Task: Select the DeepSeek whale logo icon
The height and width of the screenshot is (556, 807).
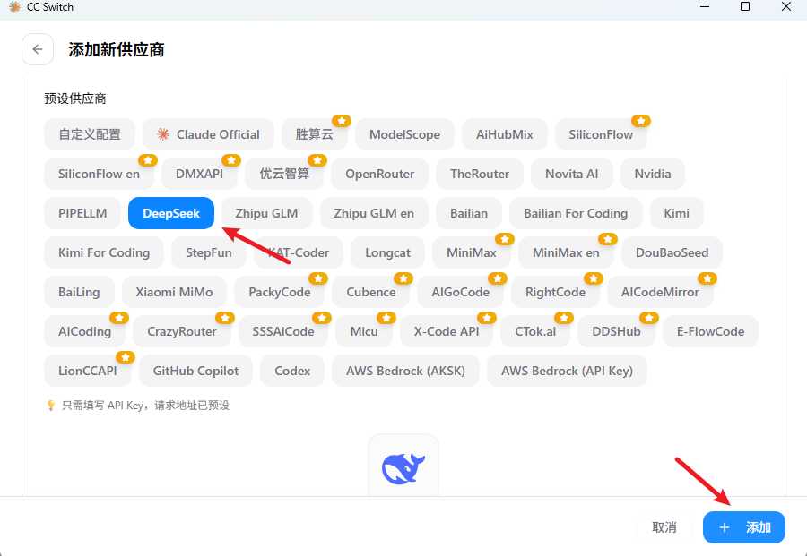Action: click(403, 467)
